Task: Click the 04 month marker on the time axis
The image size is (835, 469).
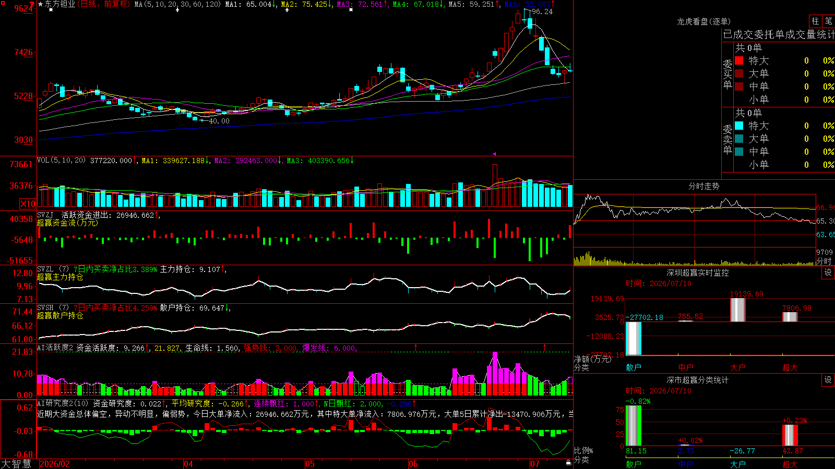Action: pyautogui.click(x=188, y=464)
